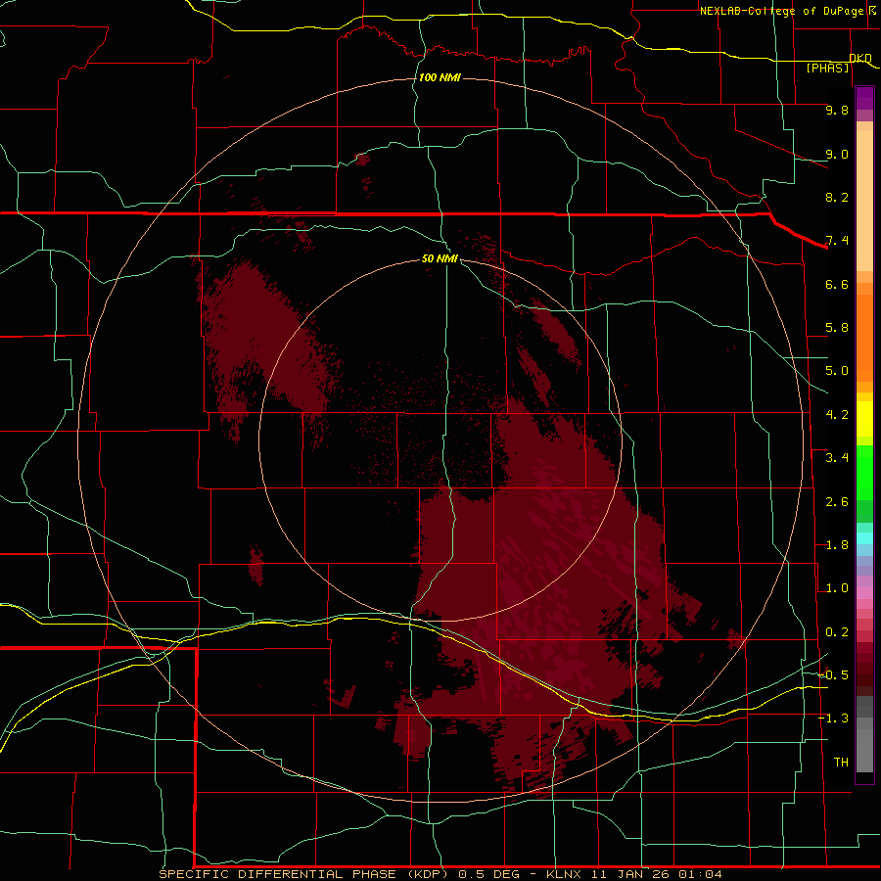Image resolution: width=881 pixels, height=881 pixels.
Task: Click the bright green segment of the color bar
Action: tap(864, 473)
